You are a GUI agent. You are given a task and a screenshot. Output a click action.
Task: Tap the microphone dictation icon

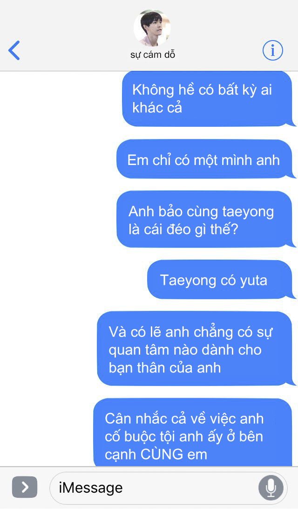tap(271, 487)
